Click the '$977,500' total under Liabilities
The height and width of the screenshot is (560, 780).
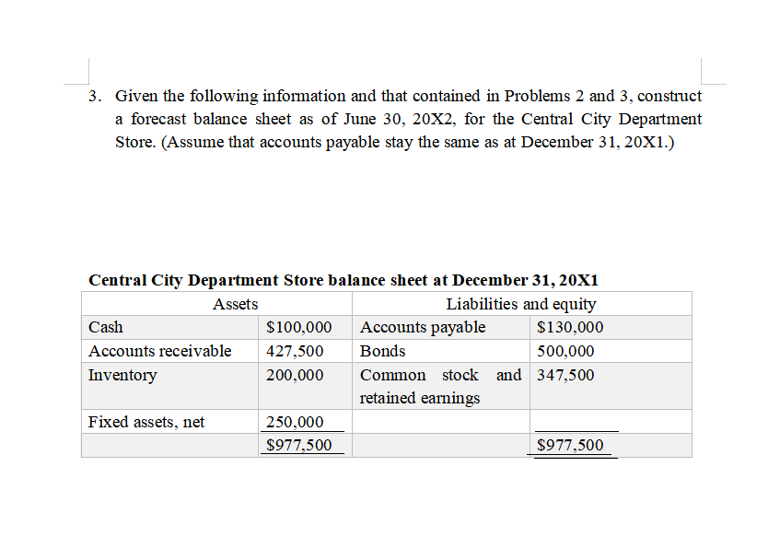pos(574,445)
